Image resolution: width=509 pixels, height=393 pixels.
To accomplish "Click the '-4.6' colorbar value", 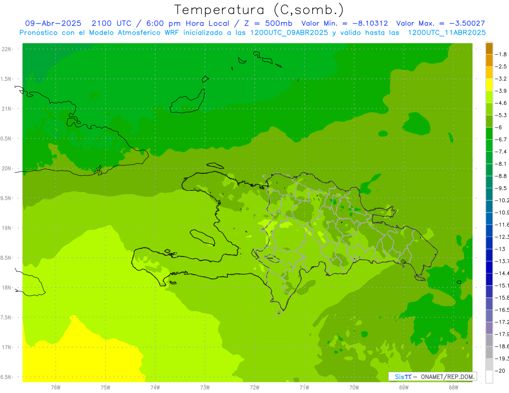I will coord(501,103).
